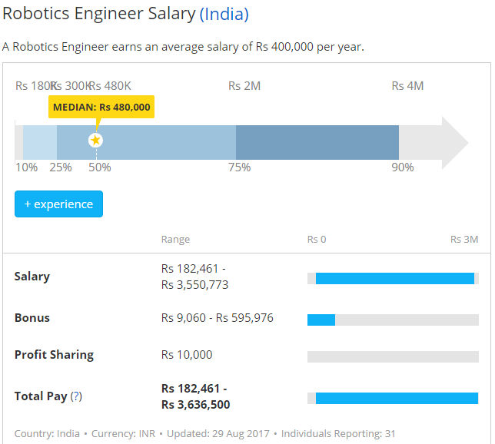Click the Total Pay range blue bar
The height and width of the screenshot is (444, 495).
coord(396,398)
